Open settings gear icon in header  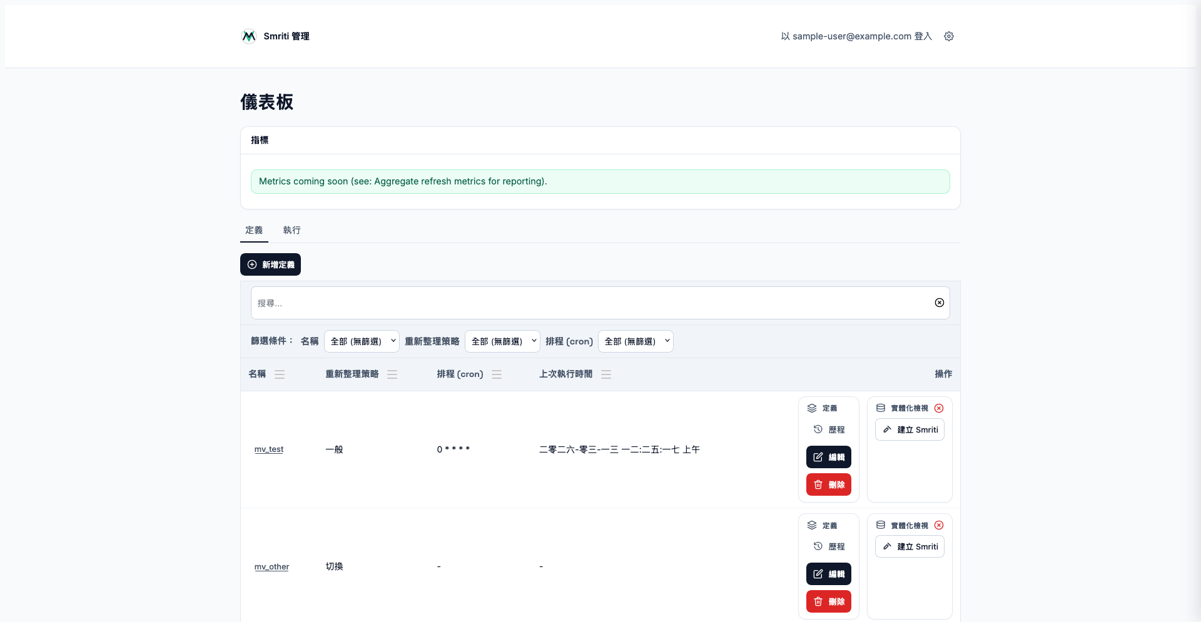click(x=948, y=36)
